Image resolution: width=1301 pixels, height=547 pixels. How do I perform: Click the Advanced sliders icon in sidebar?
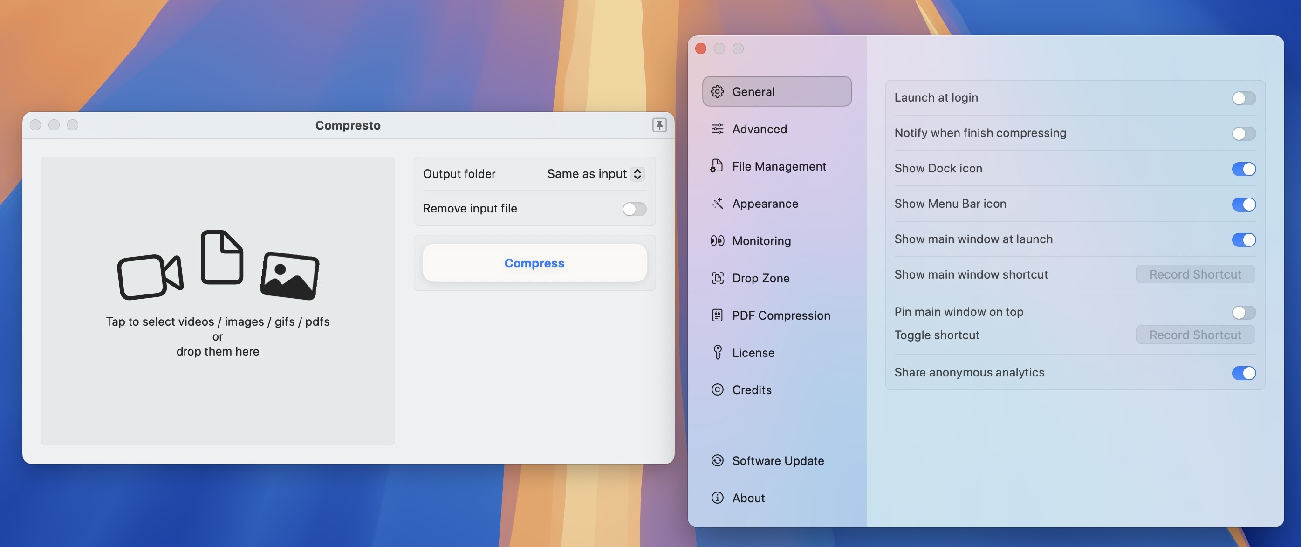tap(717, 129)
